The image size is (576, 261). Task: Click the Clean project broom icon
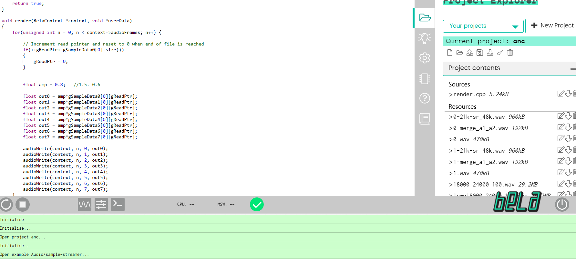click(500, 53)
